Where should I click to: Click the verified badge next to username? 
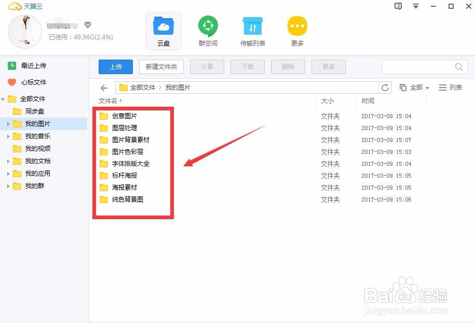pos(87,24)
